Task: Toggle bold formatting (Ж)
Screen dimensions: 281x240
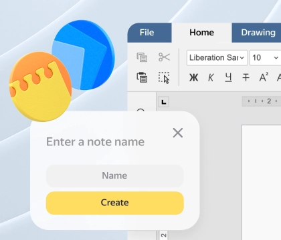Action: 193,77
